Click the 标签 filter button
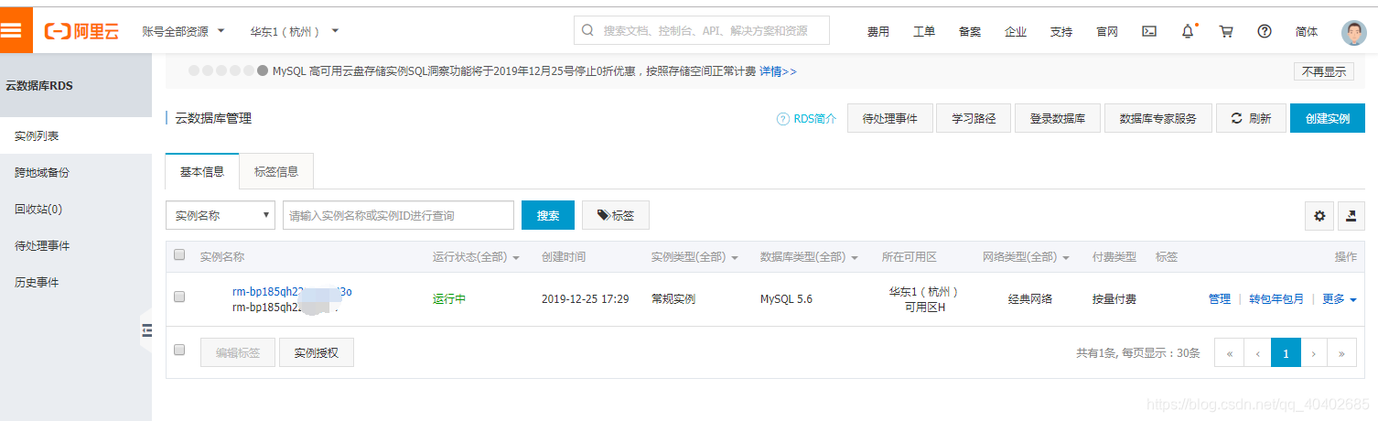 click(x=616, y=215)
